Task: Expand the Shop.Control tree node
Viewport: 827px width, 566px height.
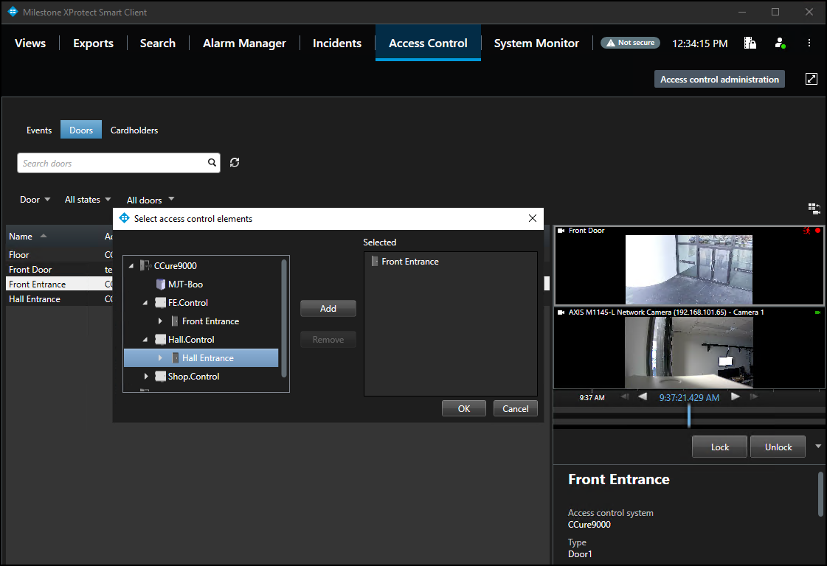Action: (146, 377)
